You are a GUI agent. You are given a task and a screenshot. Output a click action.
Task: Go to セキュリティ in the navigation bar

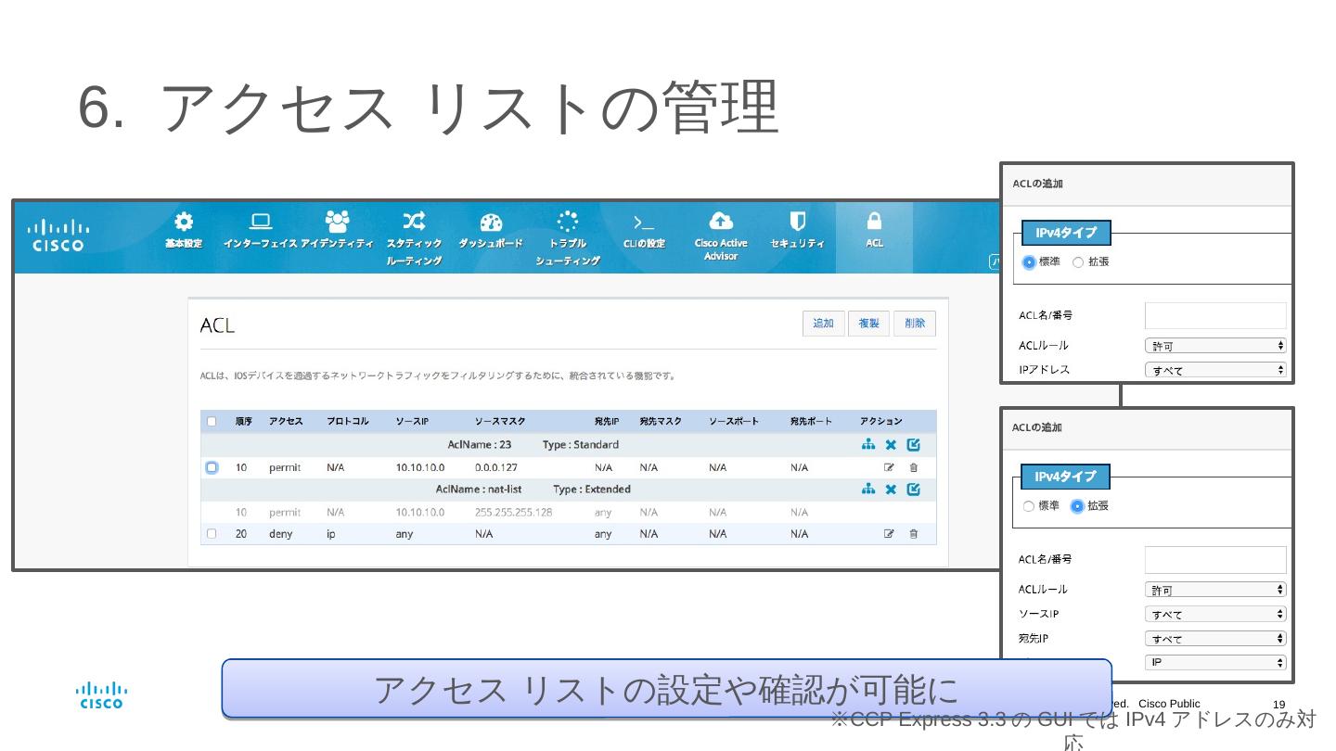pos(797,231)
